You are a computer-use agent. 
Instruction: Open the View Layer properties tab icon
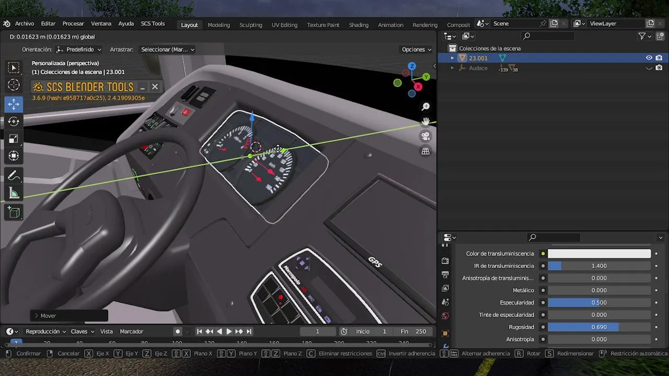445,288
